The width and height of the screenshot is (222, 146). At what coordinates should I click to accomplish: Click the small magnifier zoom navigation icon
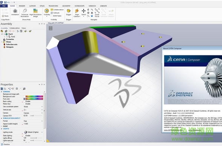tap(92, 9)
